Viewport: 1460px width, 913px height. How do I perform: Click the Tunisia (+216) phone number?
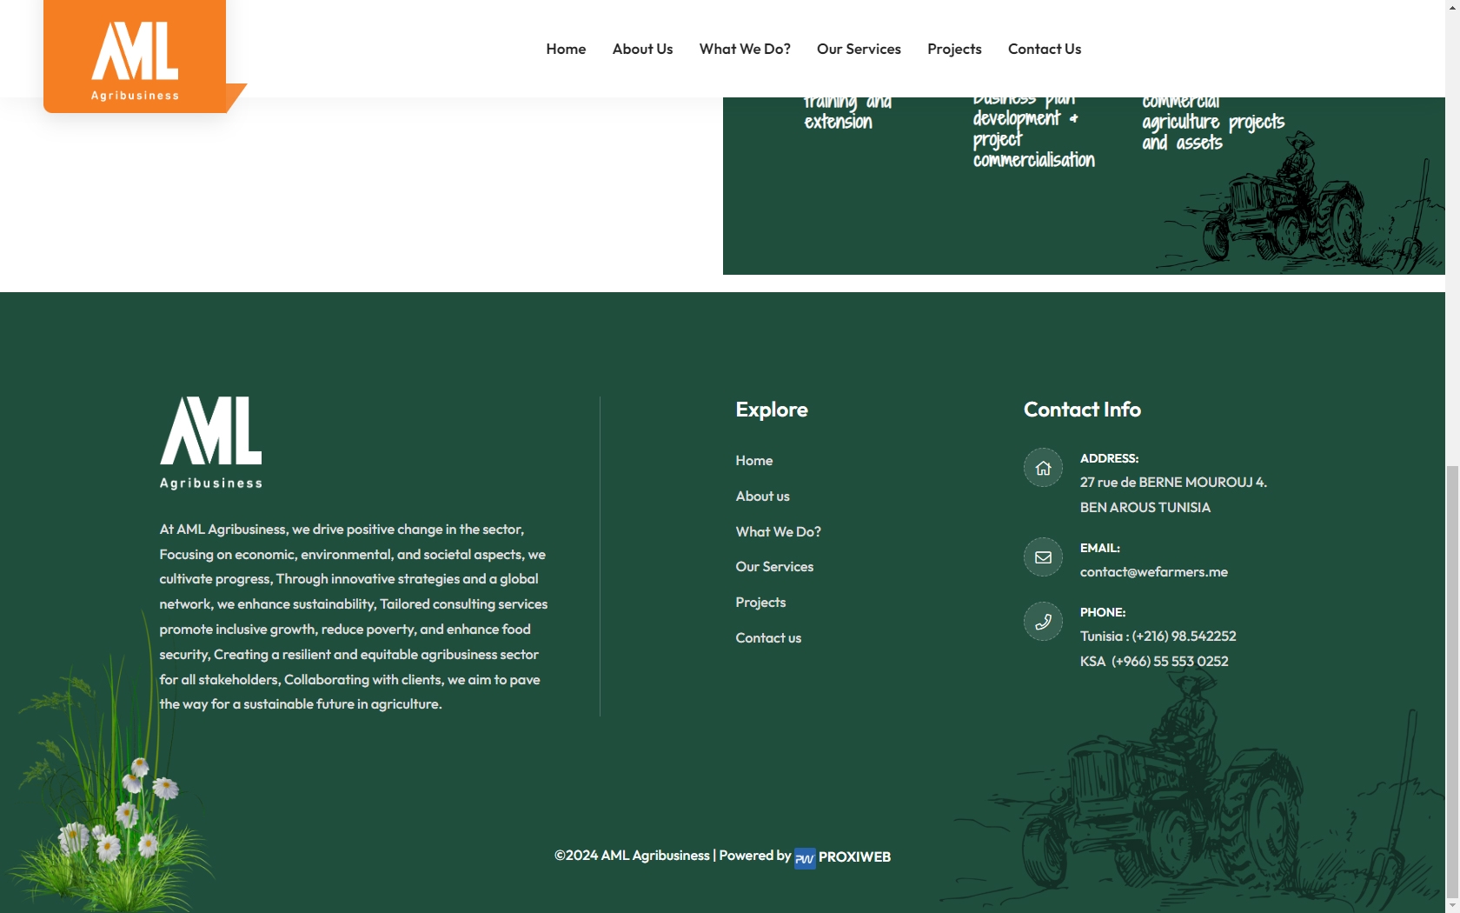[1158, 636]
